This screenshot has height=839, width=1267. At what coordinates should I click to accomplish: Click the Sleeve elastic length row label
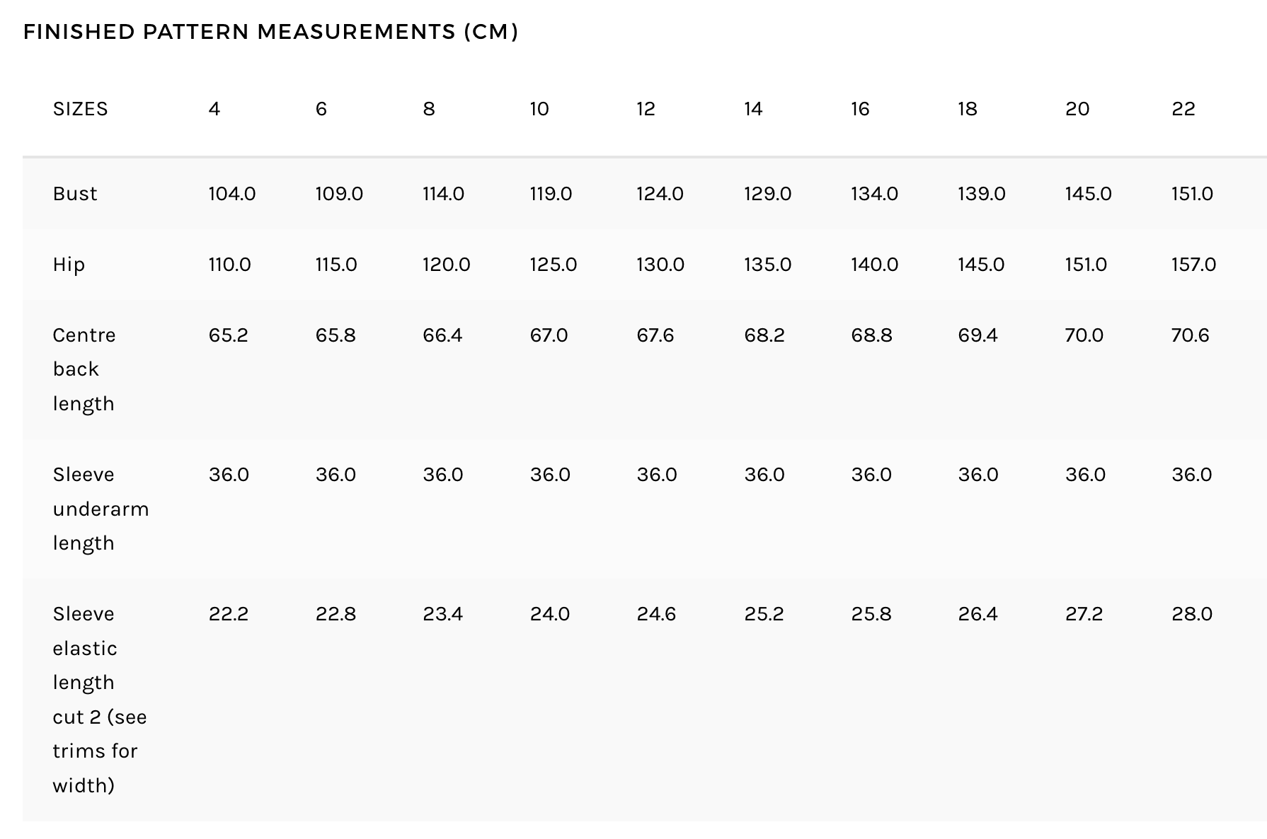[100, 700]
